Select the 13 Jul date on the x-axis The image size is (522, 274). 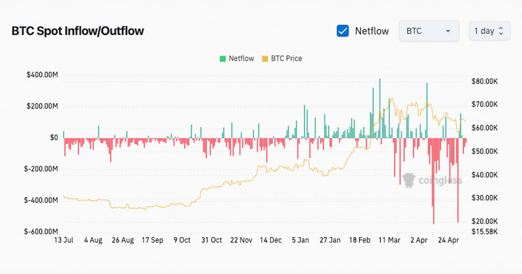coord(64,240)
